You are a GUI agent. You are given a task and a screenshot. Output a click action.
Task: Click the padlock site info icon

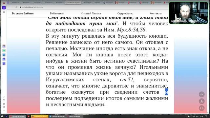20,7
